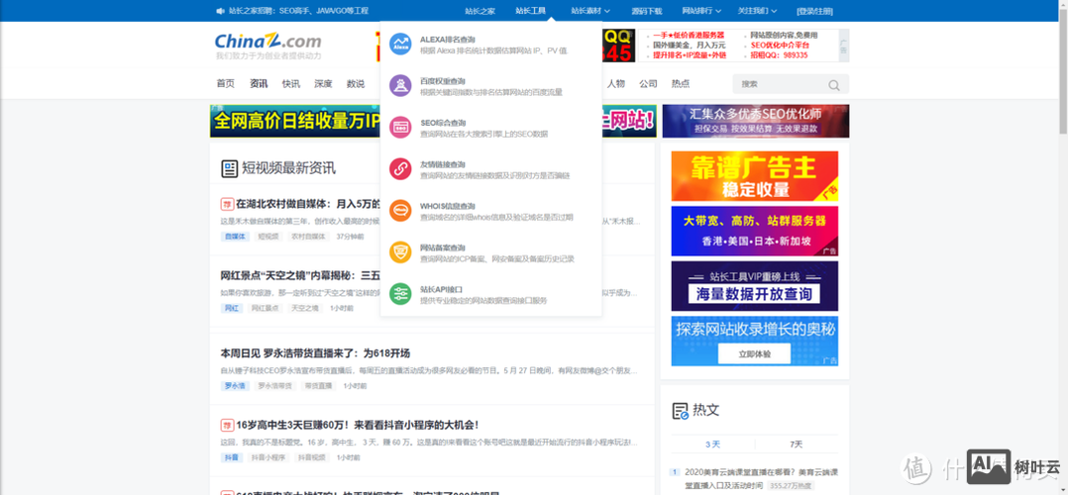Switch to 深度 tab

tap(323, 84)
